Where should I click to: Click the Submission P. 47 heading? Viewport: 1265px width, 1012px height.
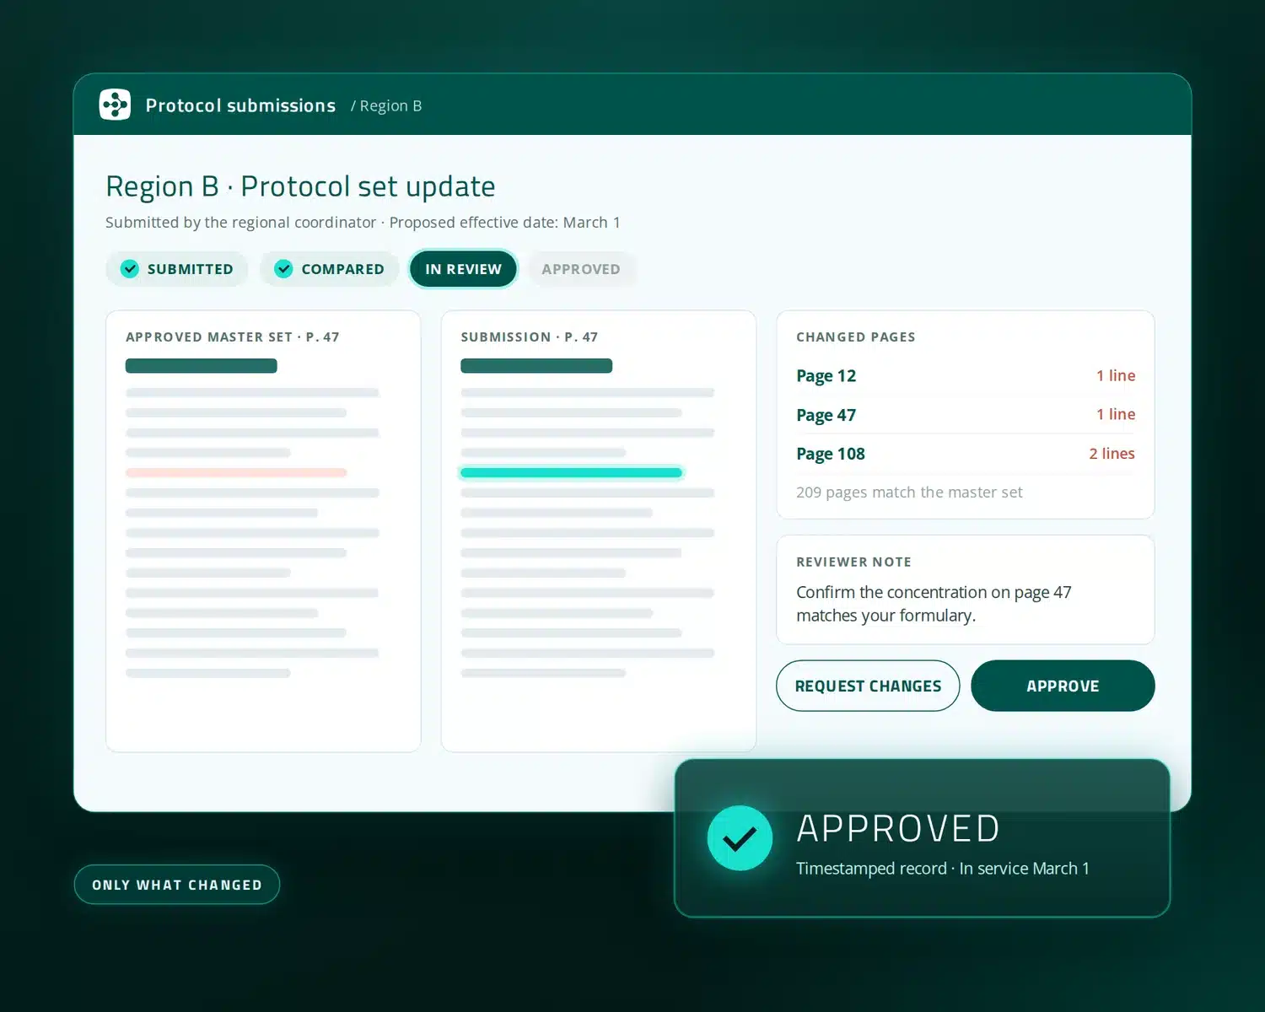[x=530, y=336]
